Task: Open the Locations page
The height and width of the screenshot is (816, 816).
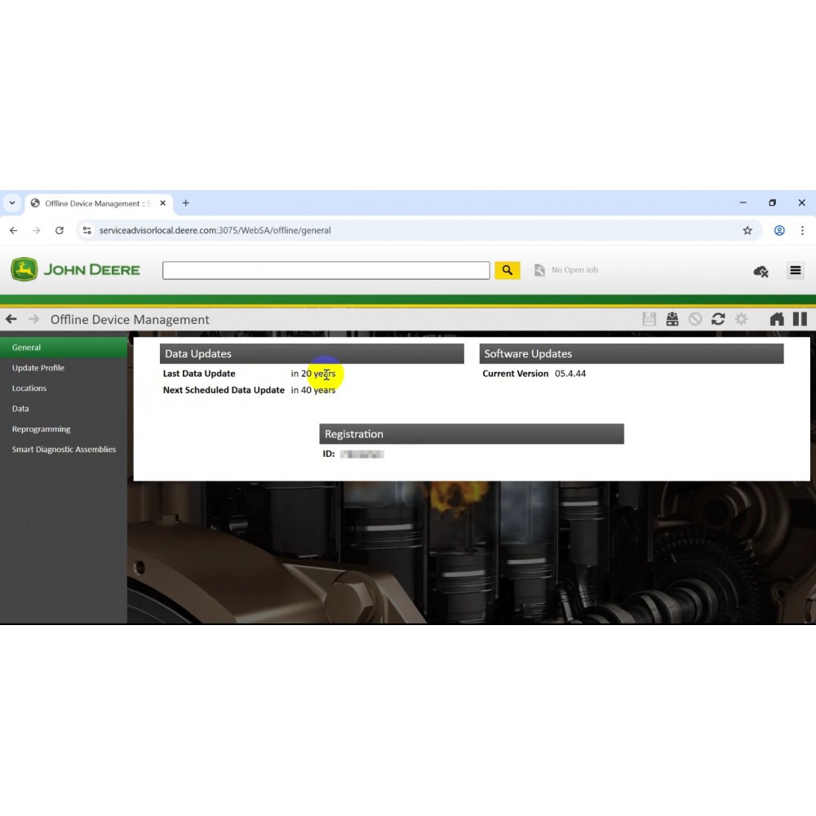Action: click(29, 388)
